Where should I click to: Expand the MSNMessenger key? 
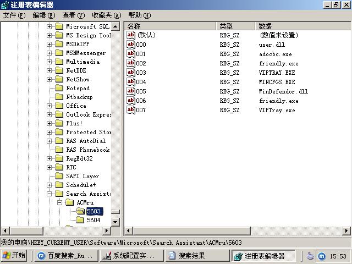point(49,53)
